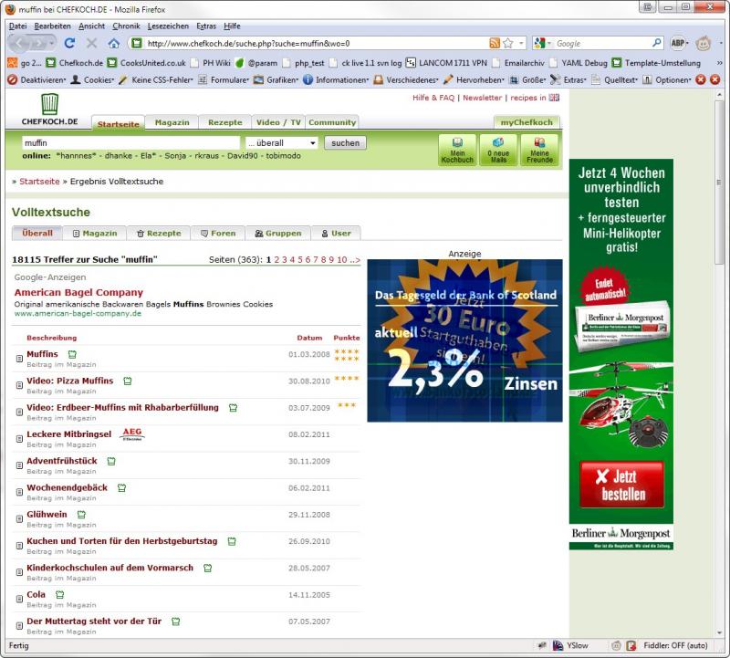730x658 pixels.
Task: Switch to the Foren results tab
Action: [x=217, y=233]
